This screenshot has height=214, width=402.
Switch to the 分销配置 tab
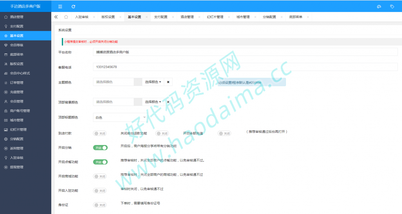point(269,17)
